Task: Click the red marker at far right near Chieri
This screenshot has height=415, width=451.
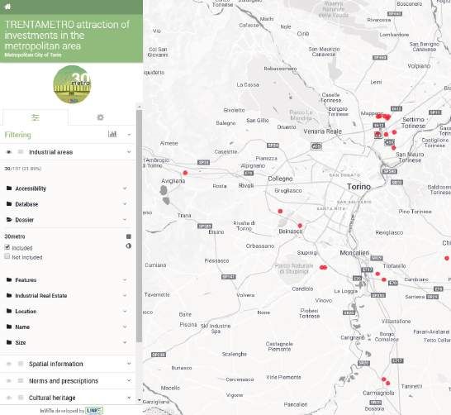Action: click(x=447, y=258)
